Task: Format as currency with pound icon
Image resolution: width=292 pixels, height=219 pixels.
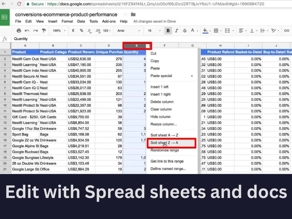Action: pyautogui.click(x=73, y=30)
